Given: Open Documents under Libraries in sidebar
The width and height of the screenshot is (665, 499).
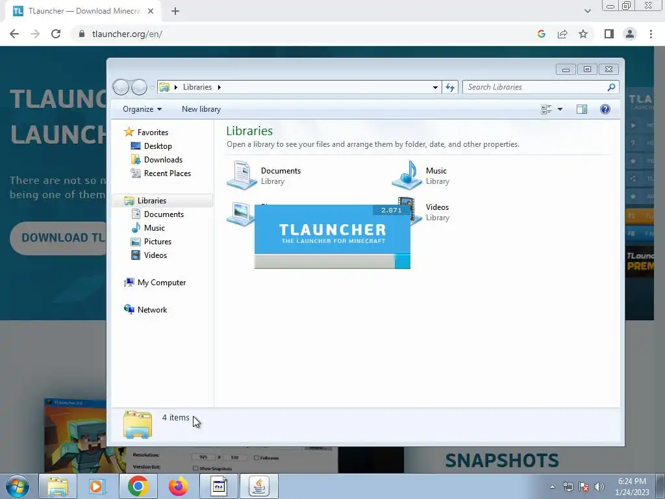Looking at the screenshot, I should click(157, 214).
